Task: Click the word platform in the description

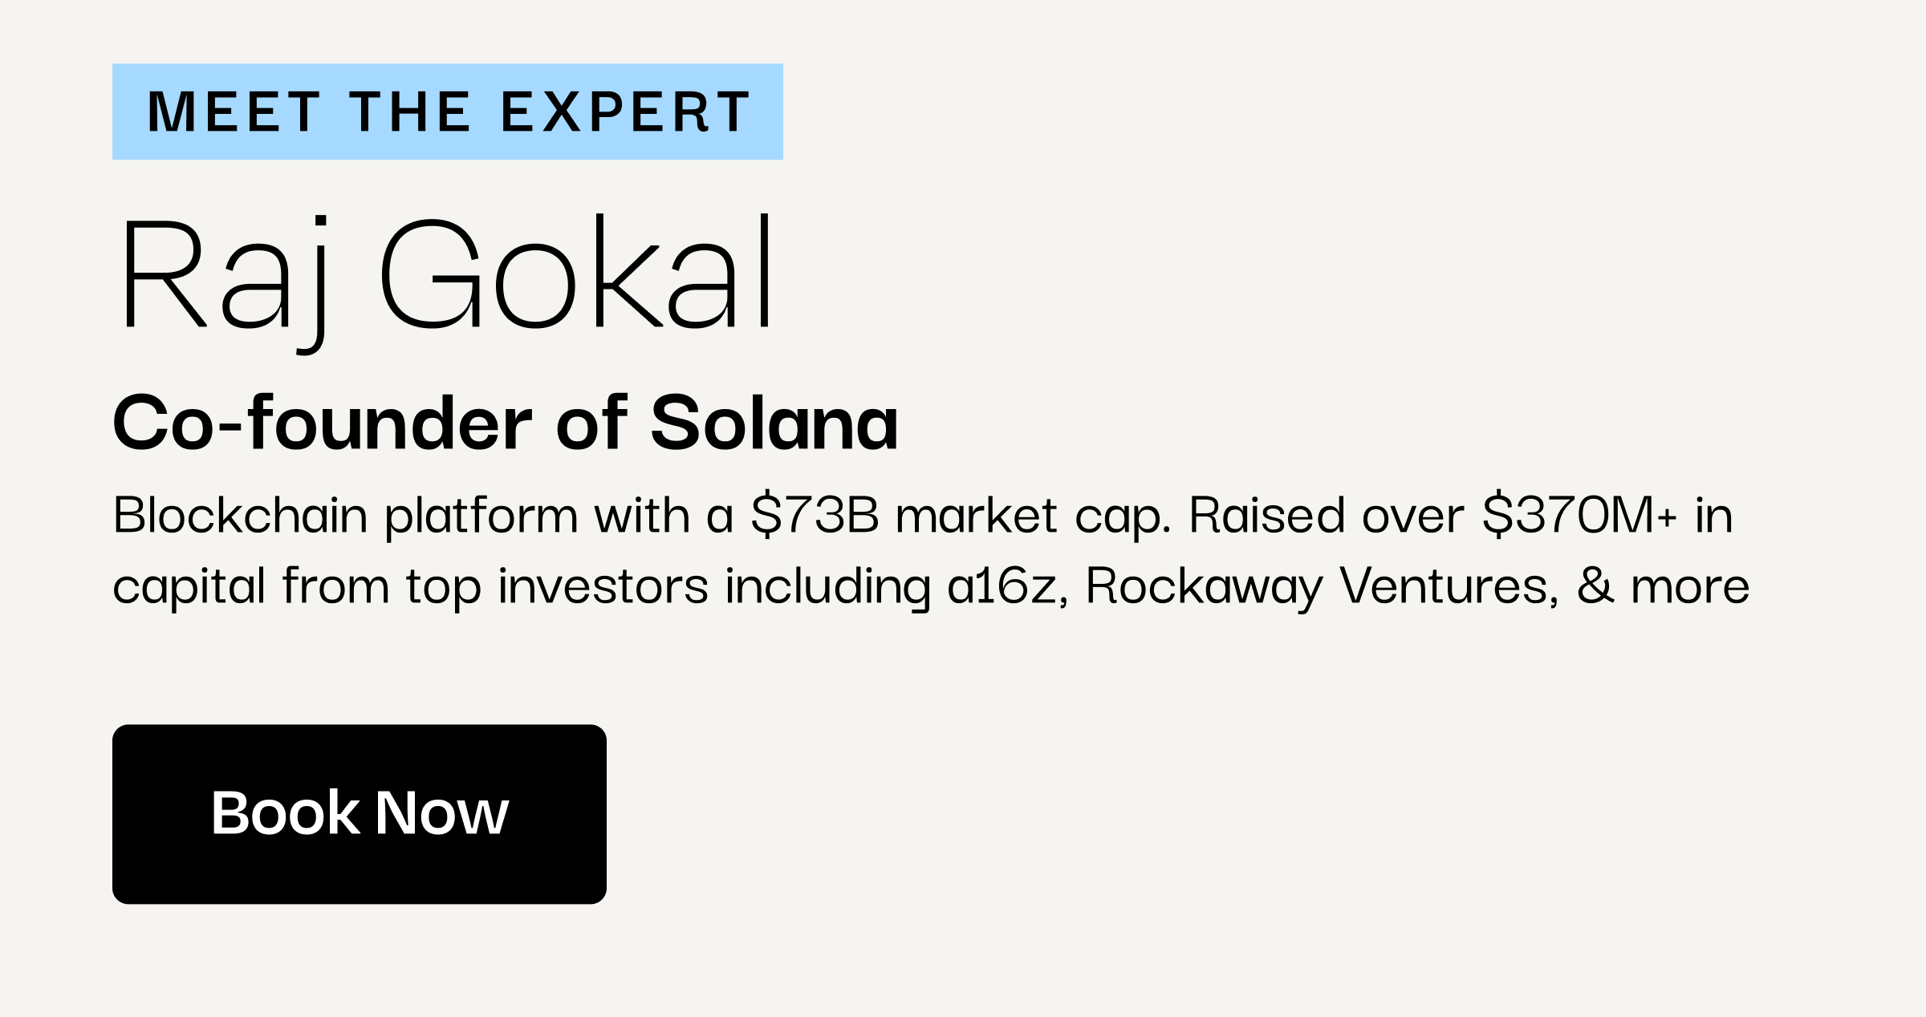Action: 481,517
